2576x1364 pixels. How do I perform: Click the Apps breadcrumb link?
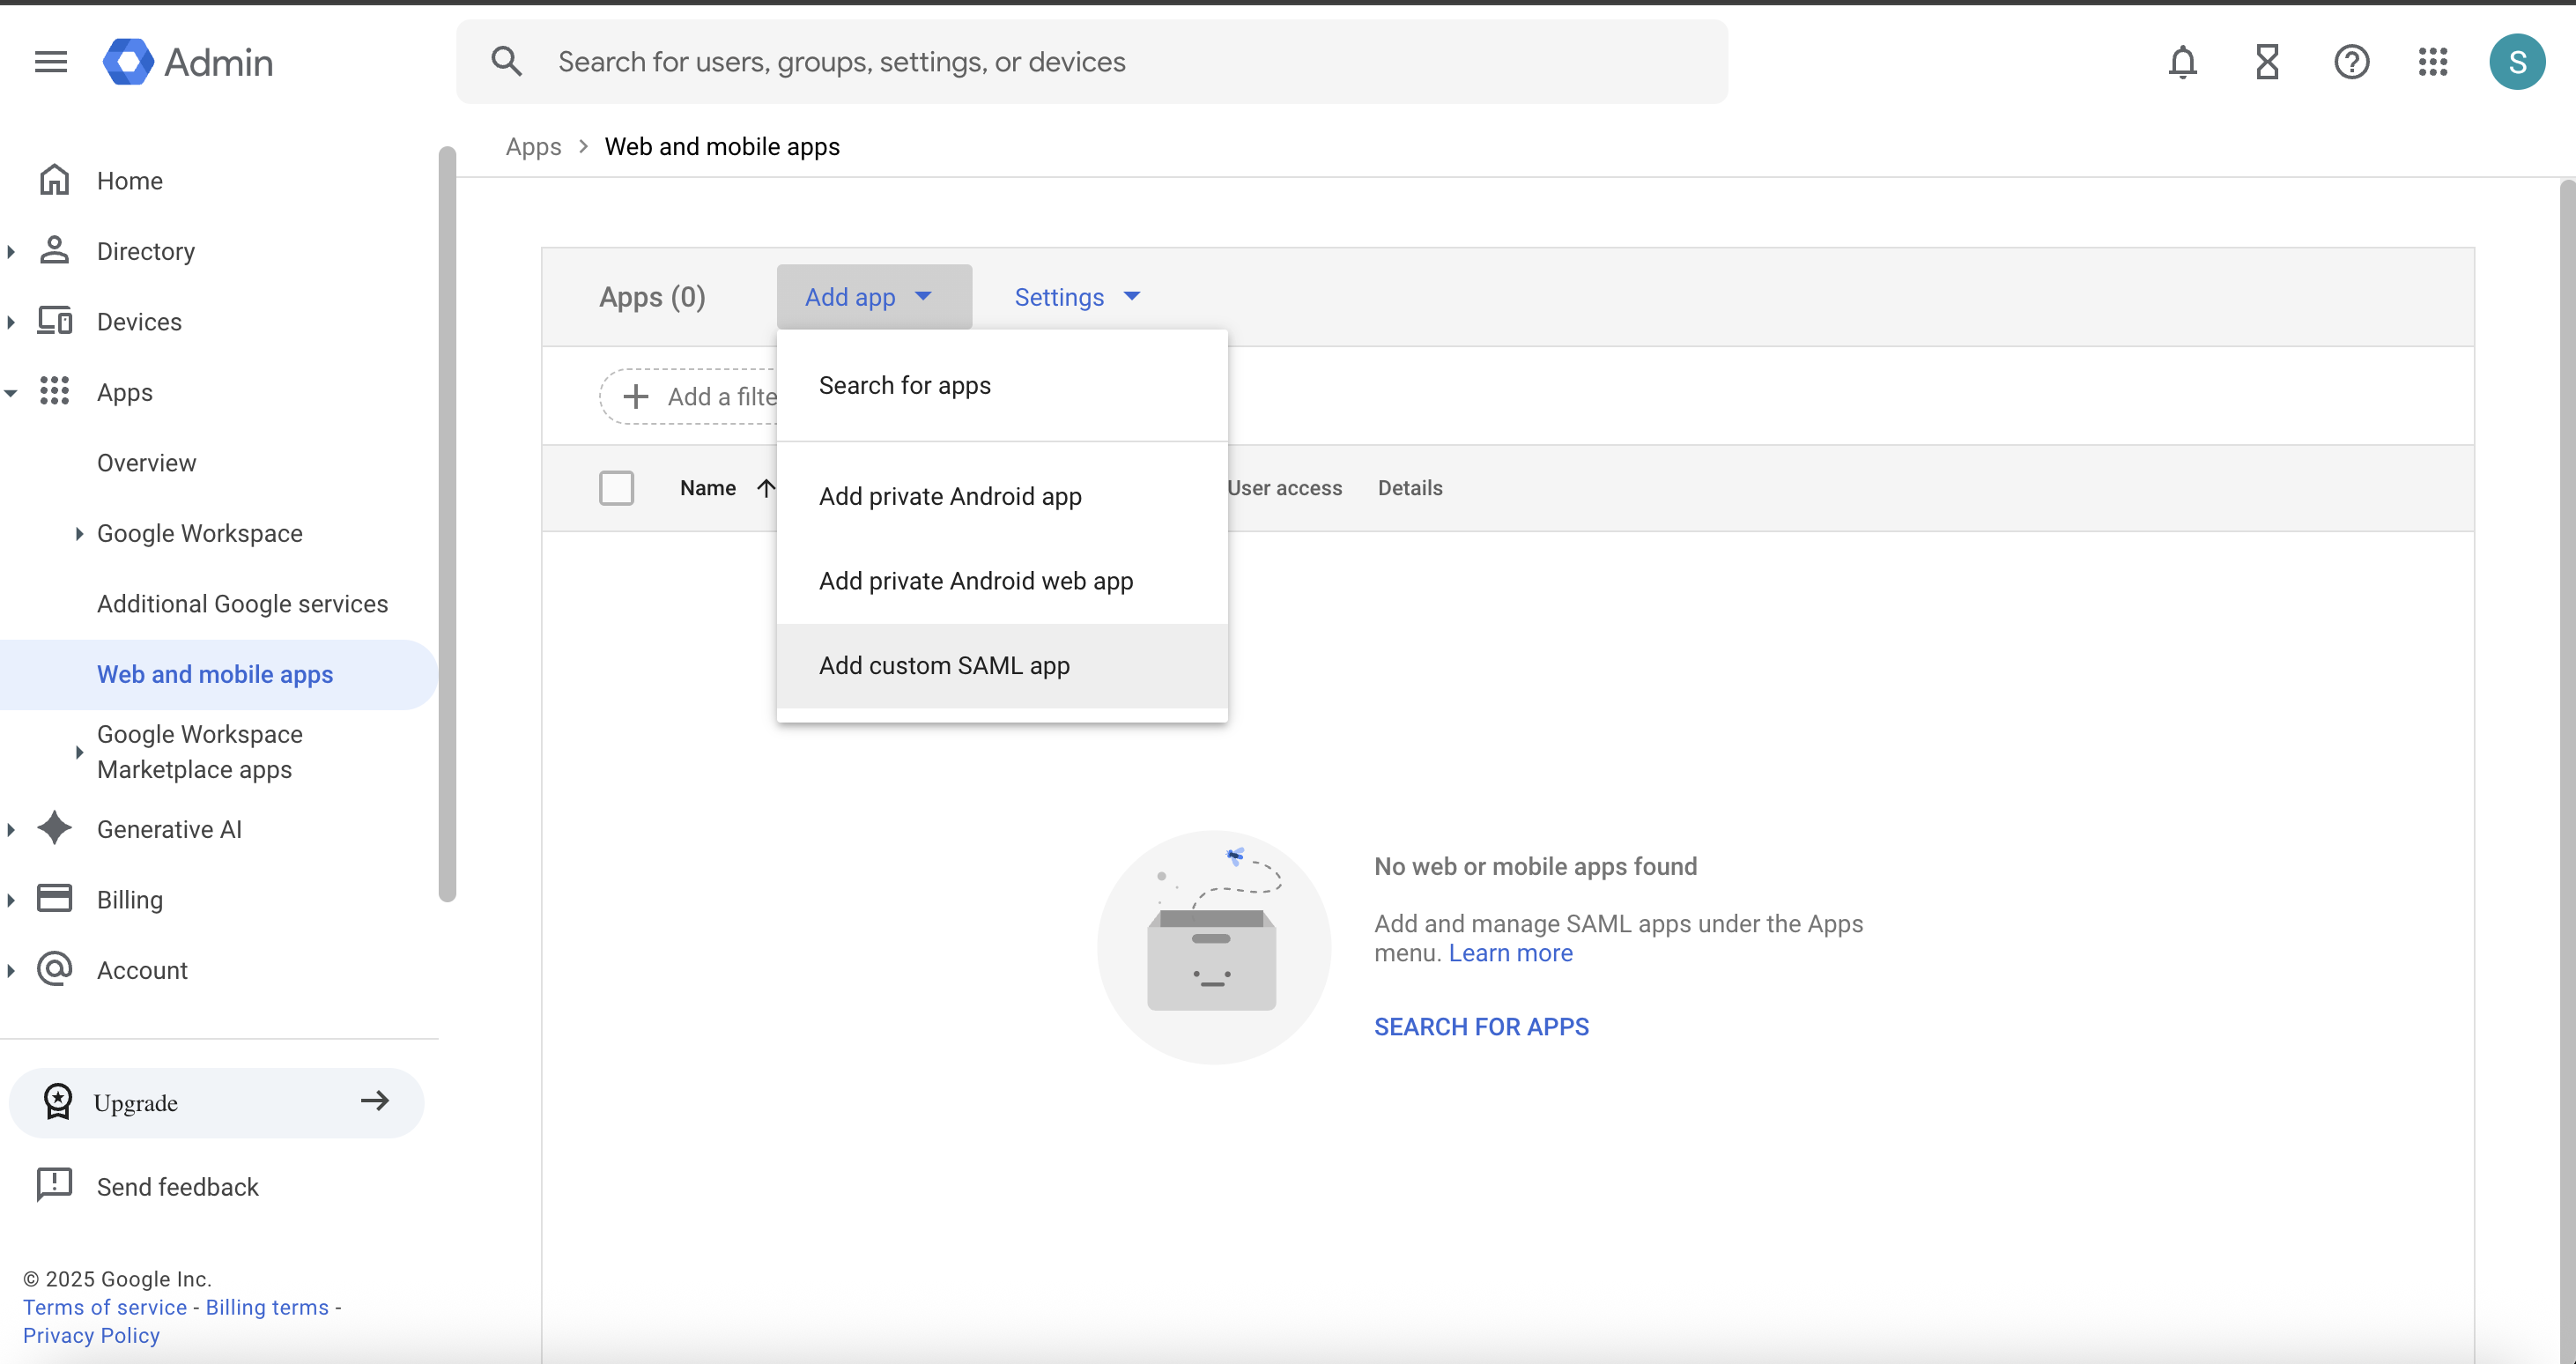[533, 146]
